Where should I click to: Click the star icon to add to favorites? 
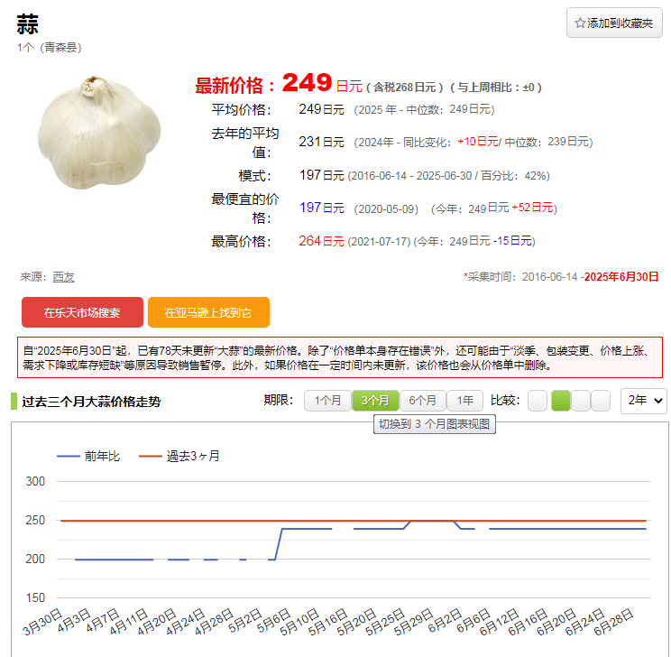[581, 23]
